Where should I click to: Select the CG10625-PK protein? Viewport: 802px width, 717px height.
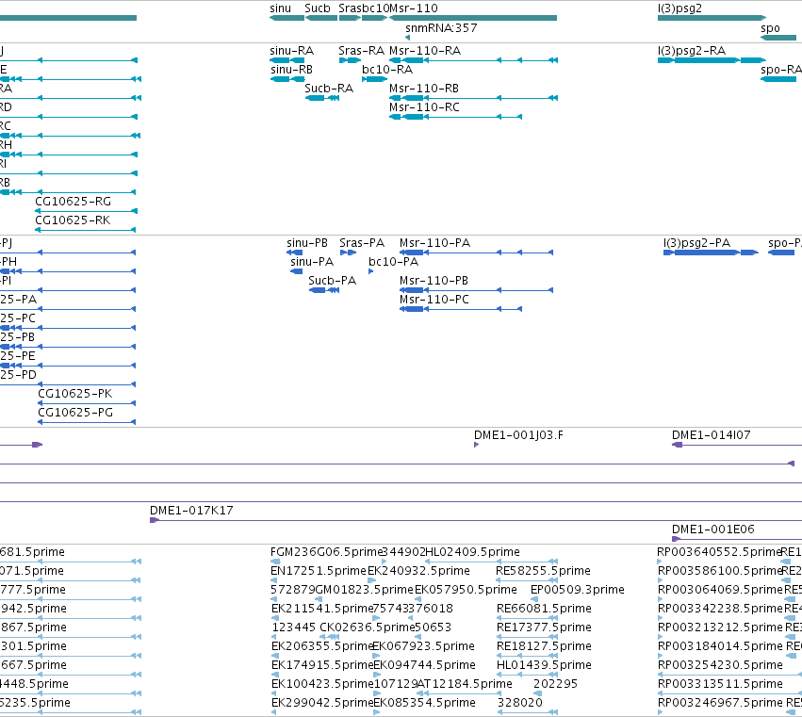(87, 403)
